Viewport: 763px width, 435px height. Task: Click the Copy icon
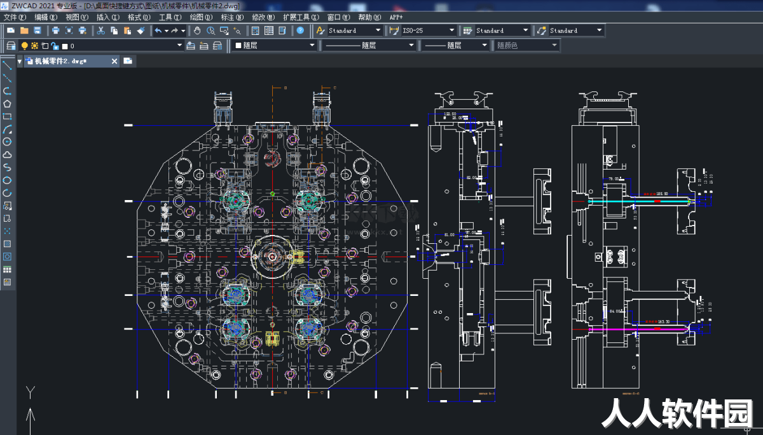[114, 30]
